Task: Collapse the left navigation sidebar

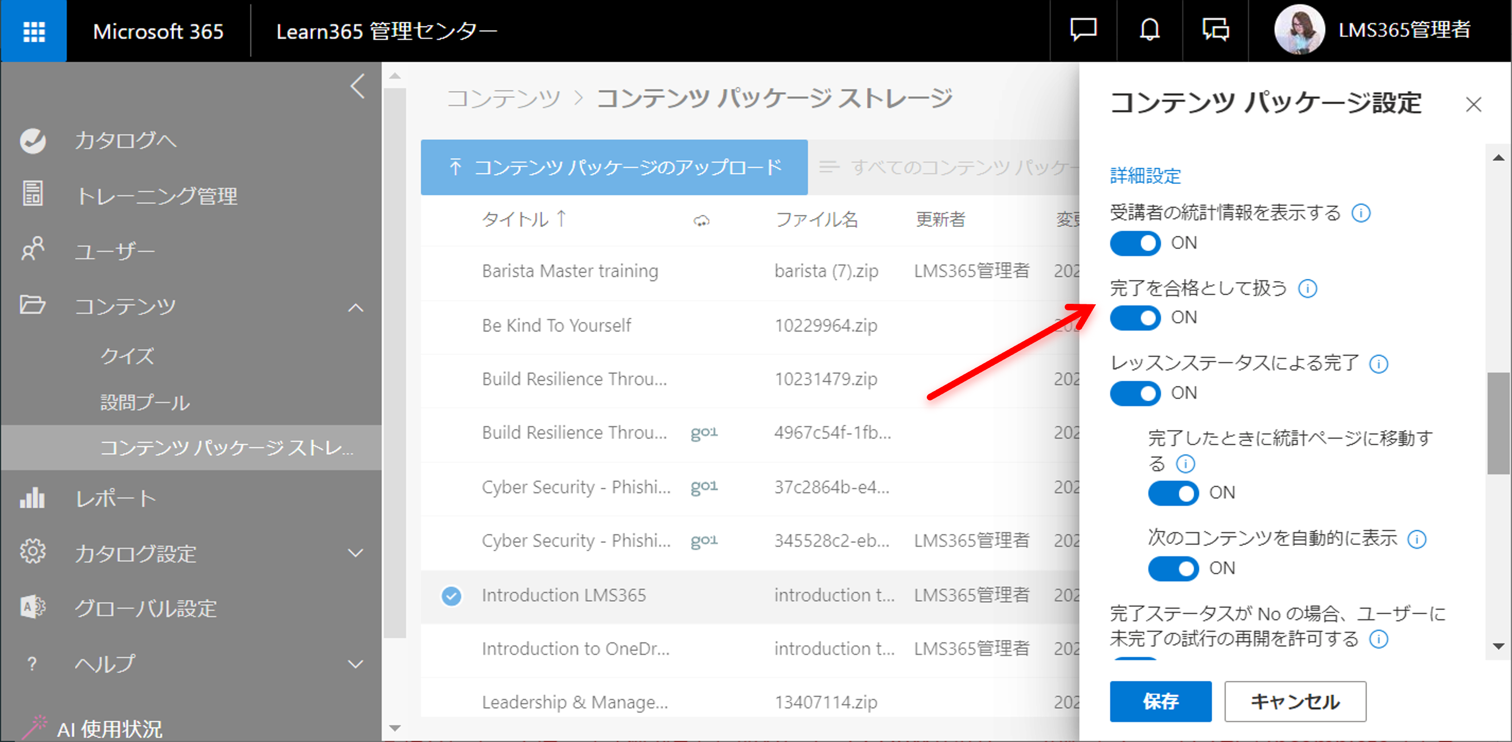Action: tap(357, 86)
